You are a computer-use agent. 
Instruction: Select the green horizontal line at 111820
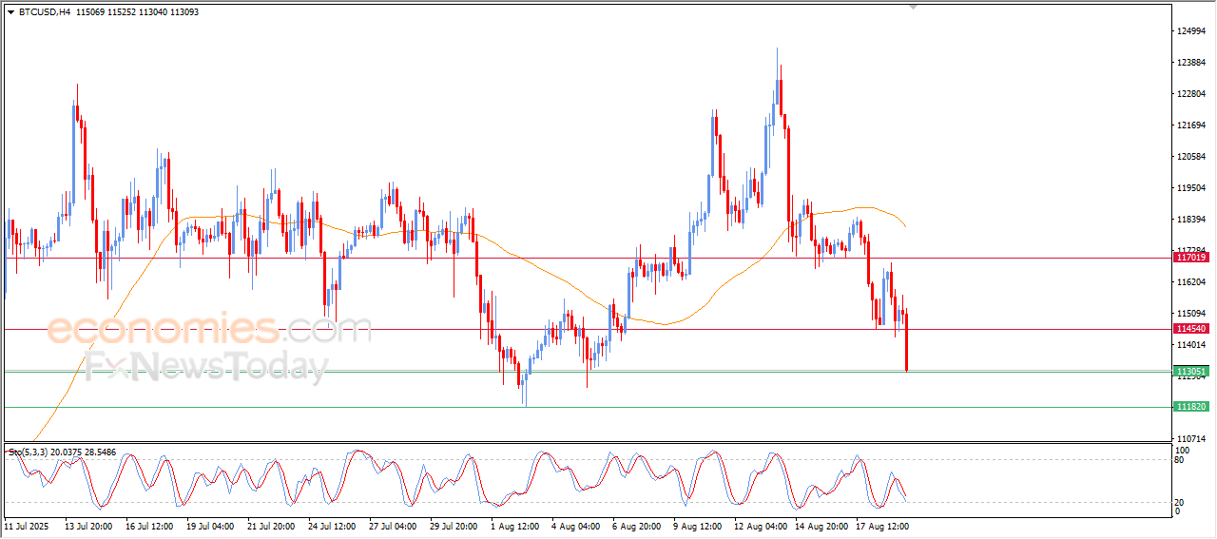pos(587,407)
